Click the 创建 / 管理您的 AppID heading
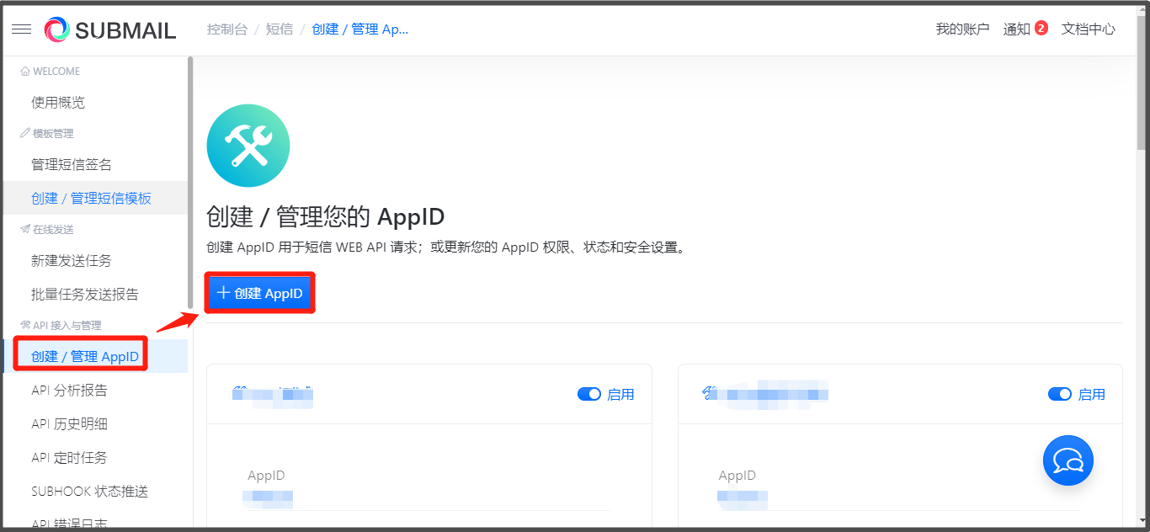The image size is (1150, 532). tap(326, 217)
